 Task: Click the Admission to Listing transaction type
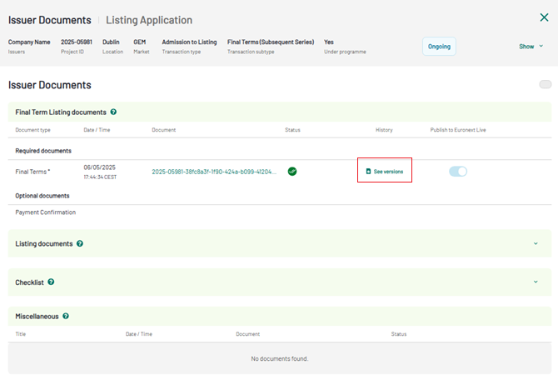(x=189, y=42)
